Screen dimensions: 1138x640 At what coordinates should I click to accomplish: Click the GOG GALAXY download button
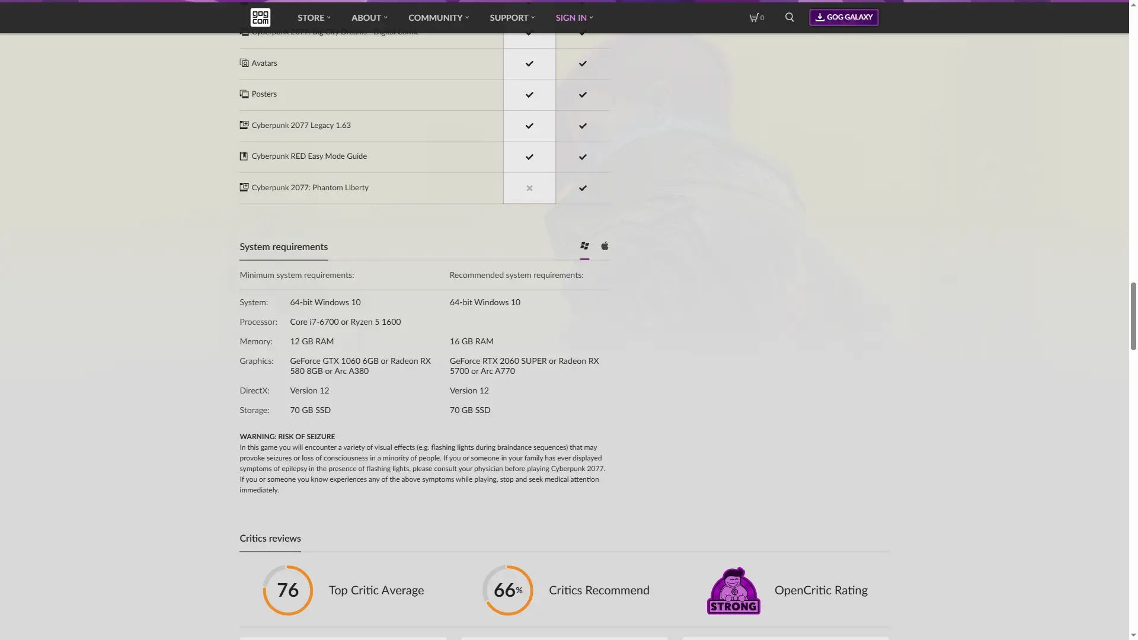click(x=843, y=17)
